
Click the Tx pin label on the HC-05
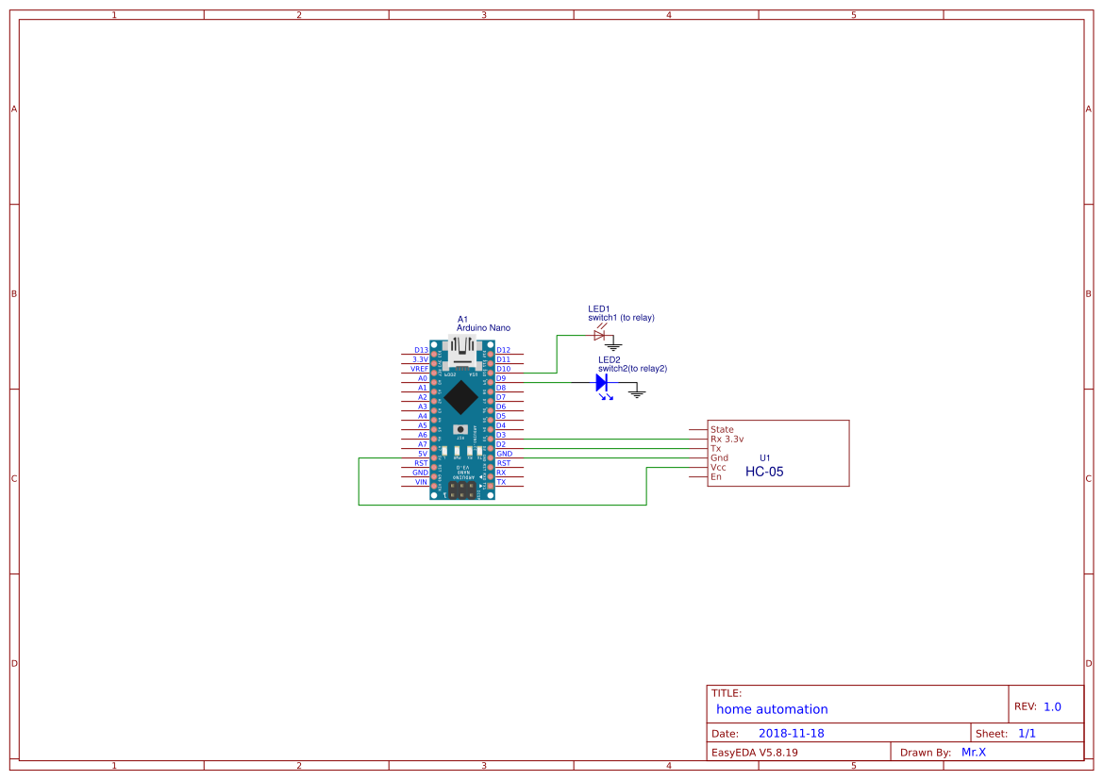[x=715, y=448]
